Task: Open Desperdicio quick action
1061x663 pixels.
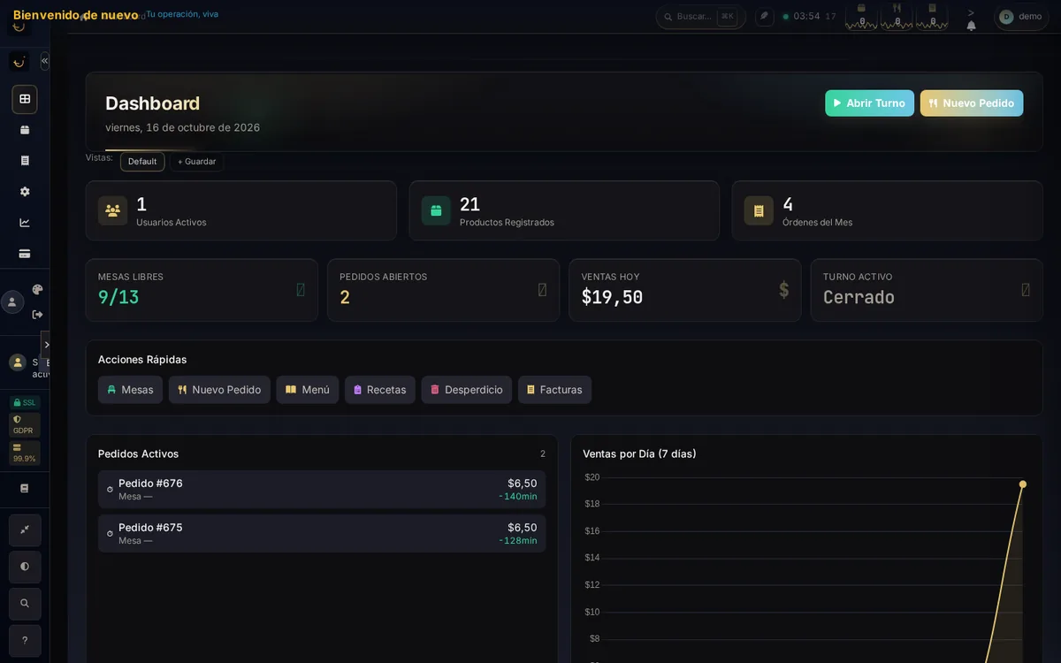Action: 467,390
